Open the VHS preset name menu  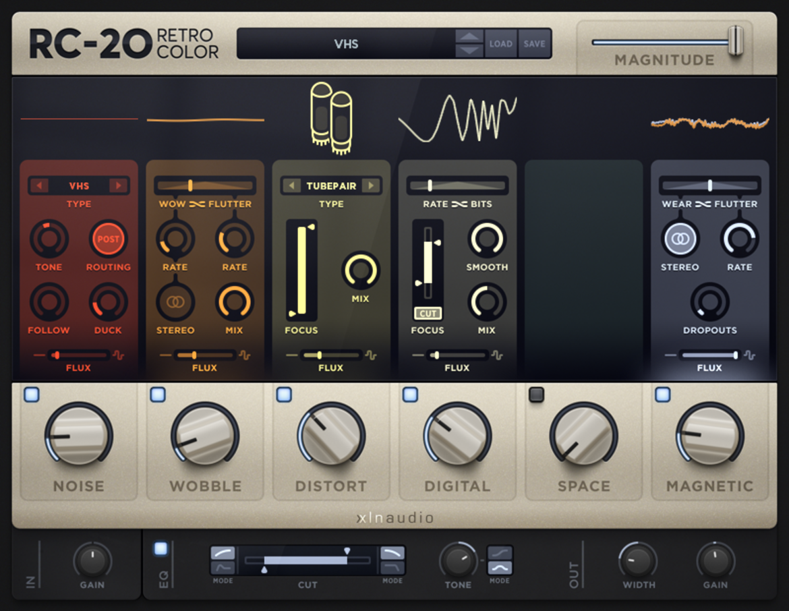pyautogui.click(x=346, y=44)
